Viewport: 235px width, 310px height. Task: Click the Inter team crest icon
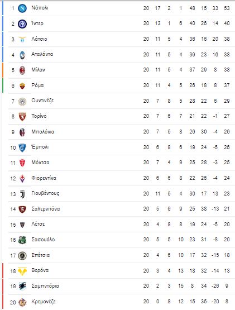(x=22, y=24)
